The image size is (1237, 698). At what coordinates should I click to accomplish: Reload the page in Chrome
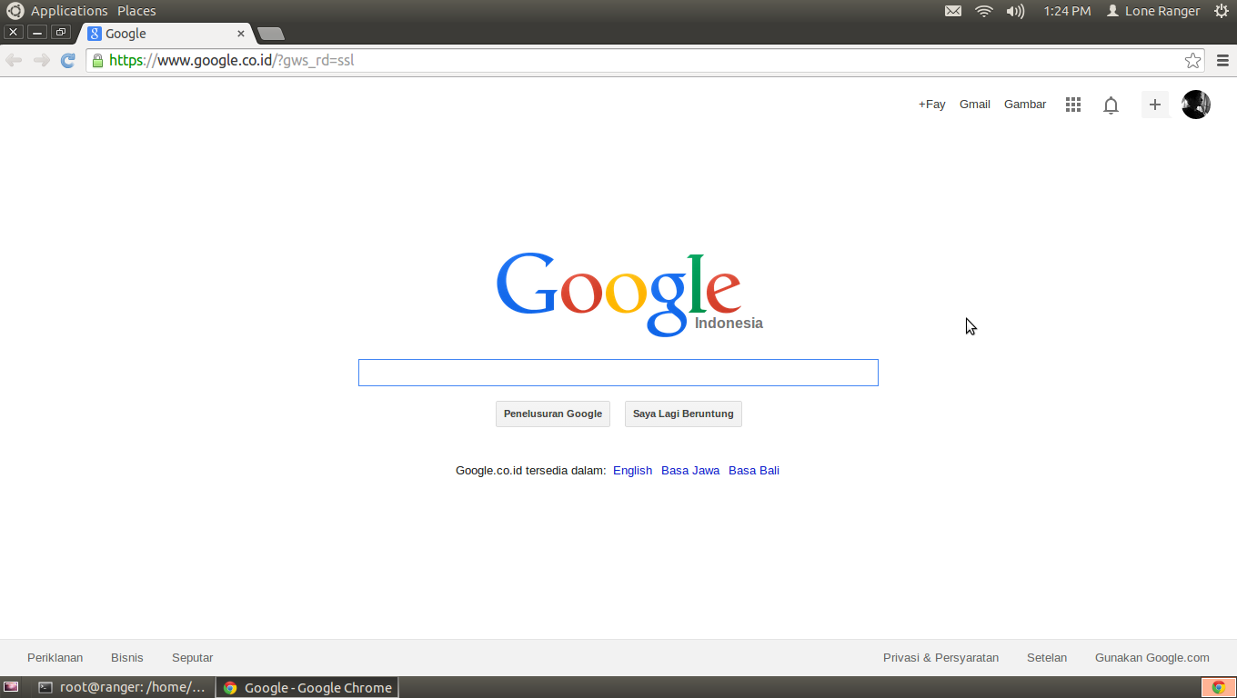67,60
